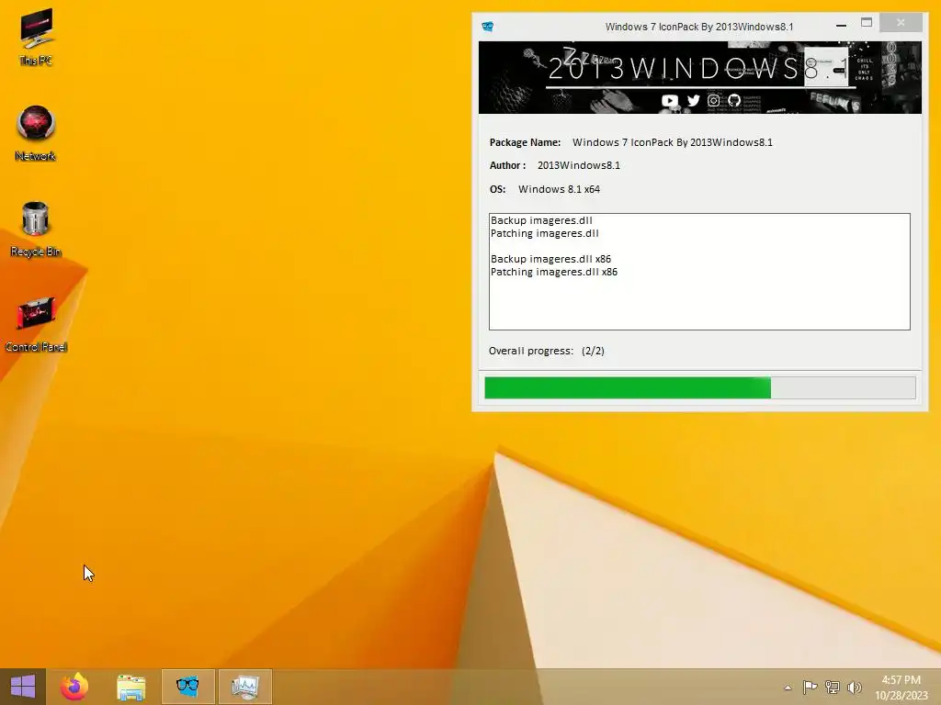Open the Action Center flag icon
Screen dimensions: 941x705
tap(810, 687)
